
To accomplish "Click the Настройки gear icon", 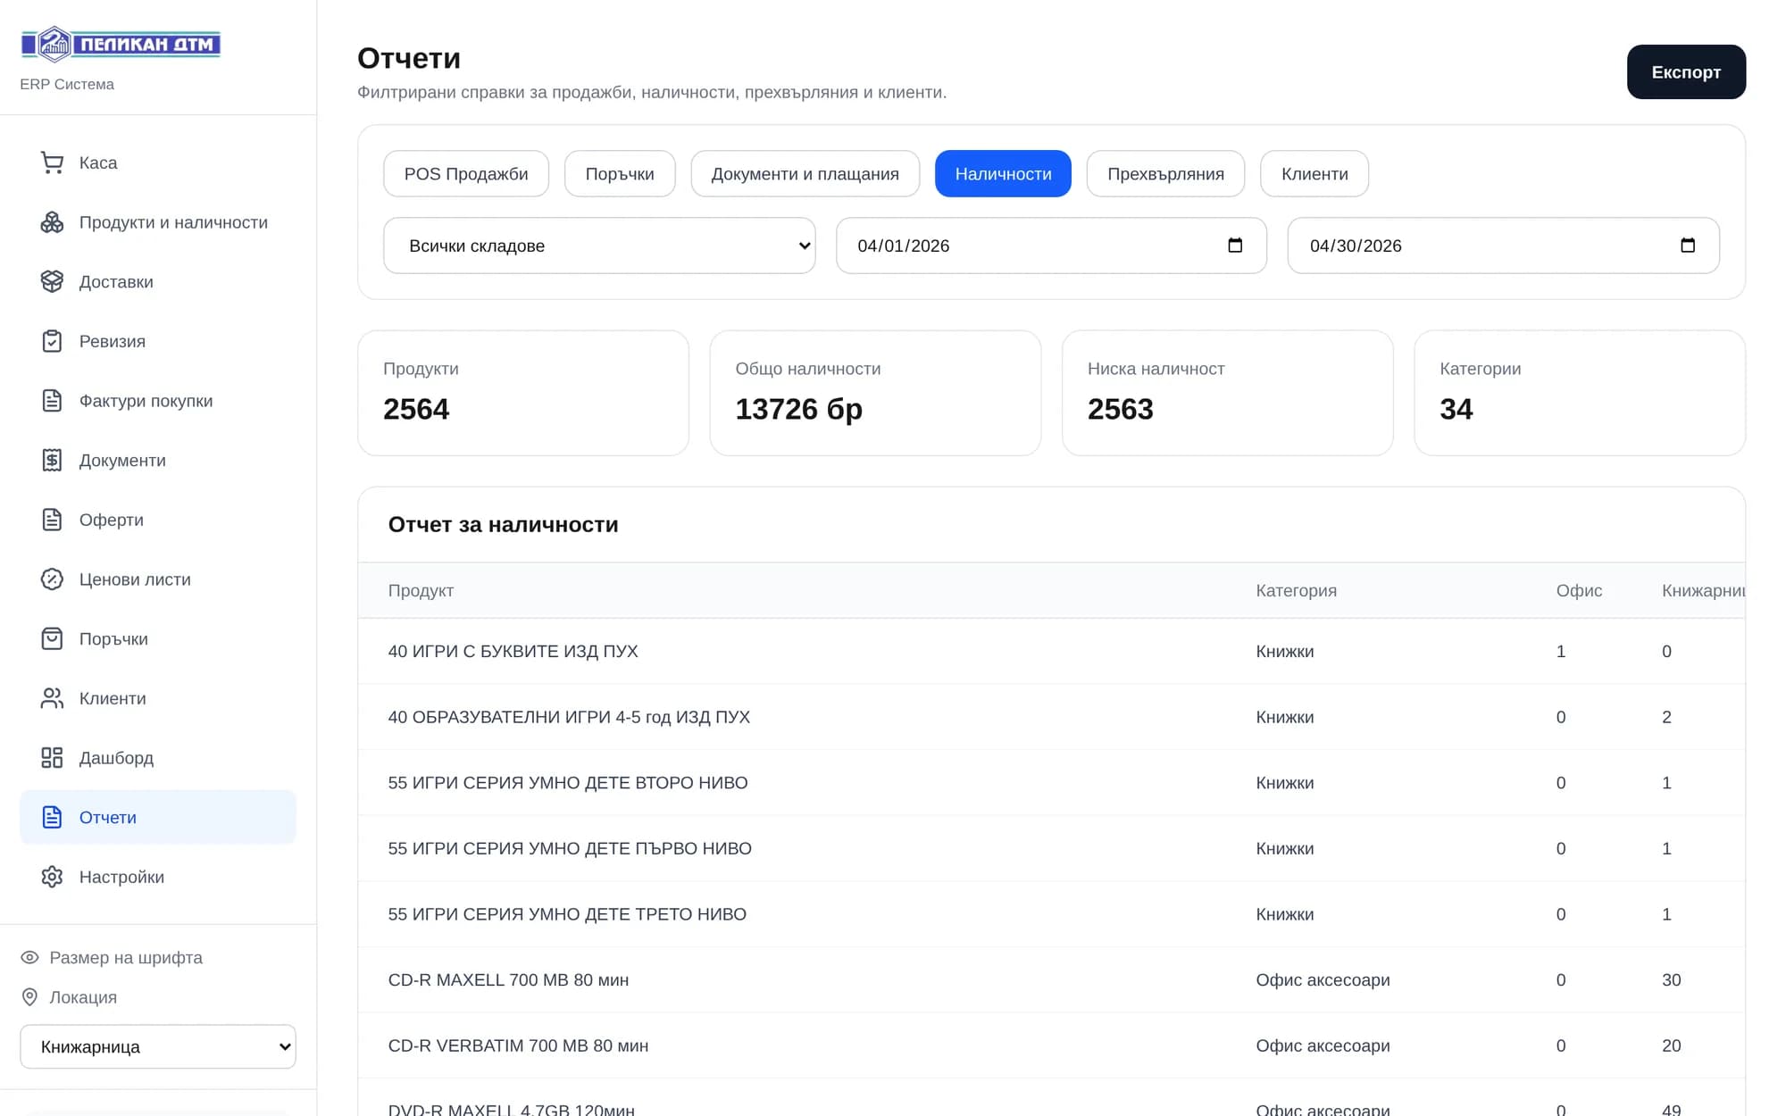I will pos(52,877).
